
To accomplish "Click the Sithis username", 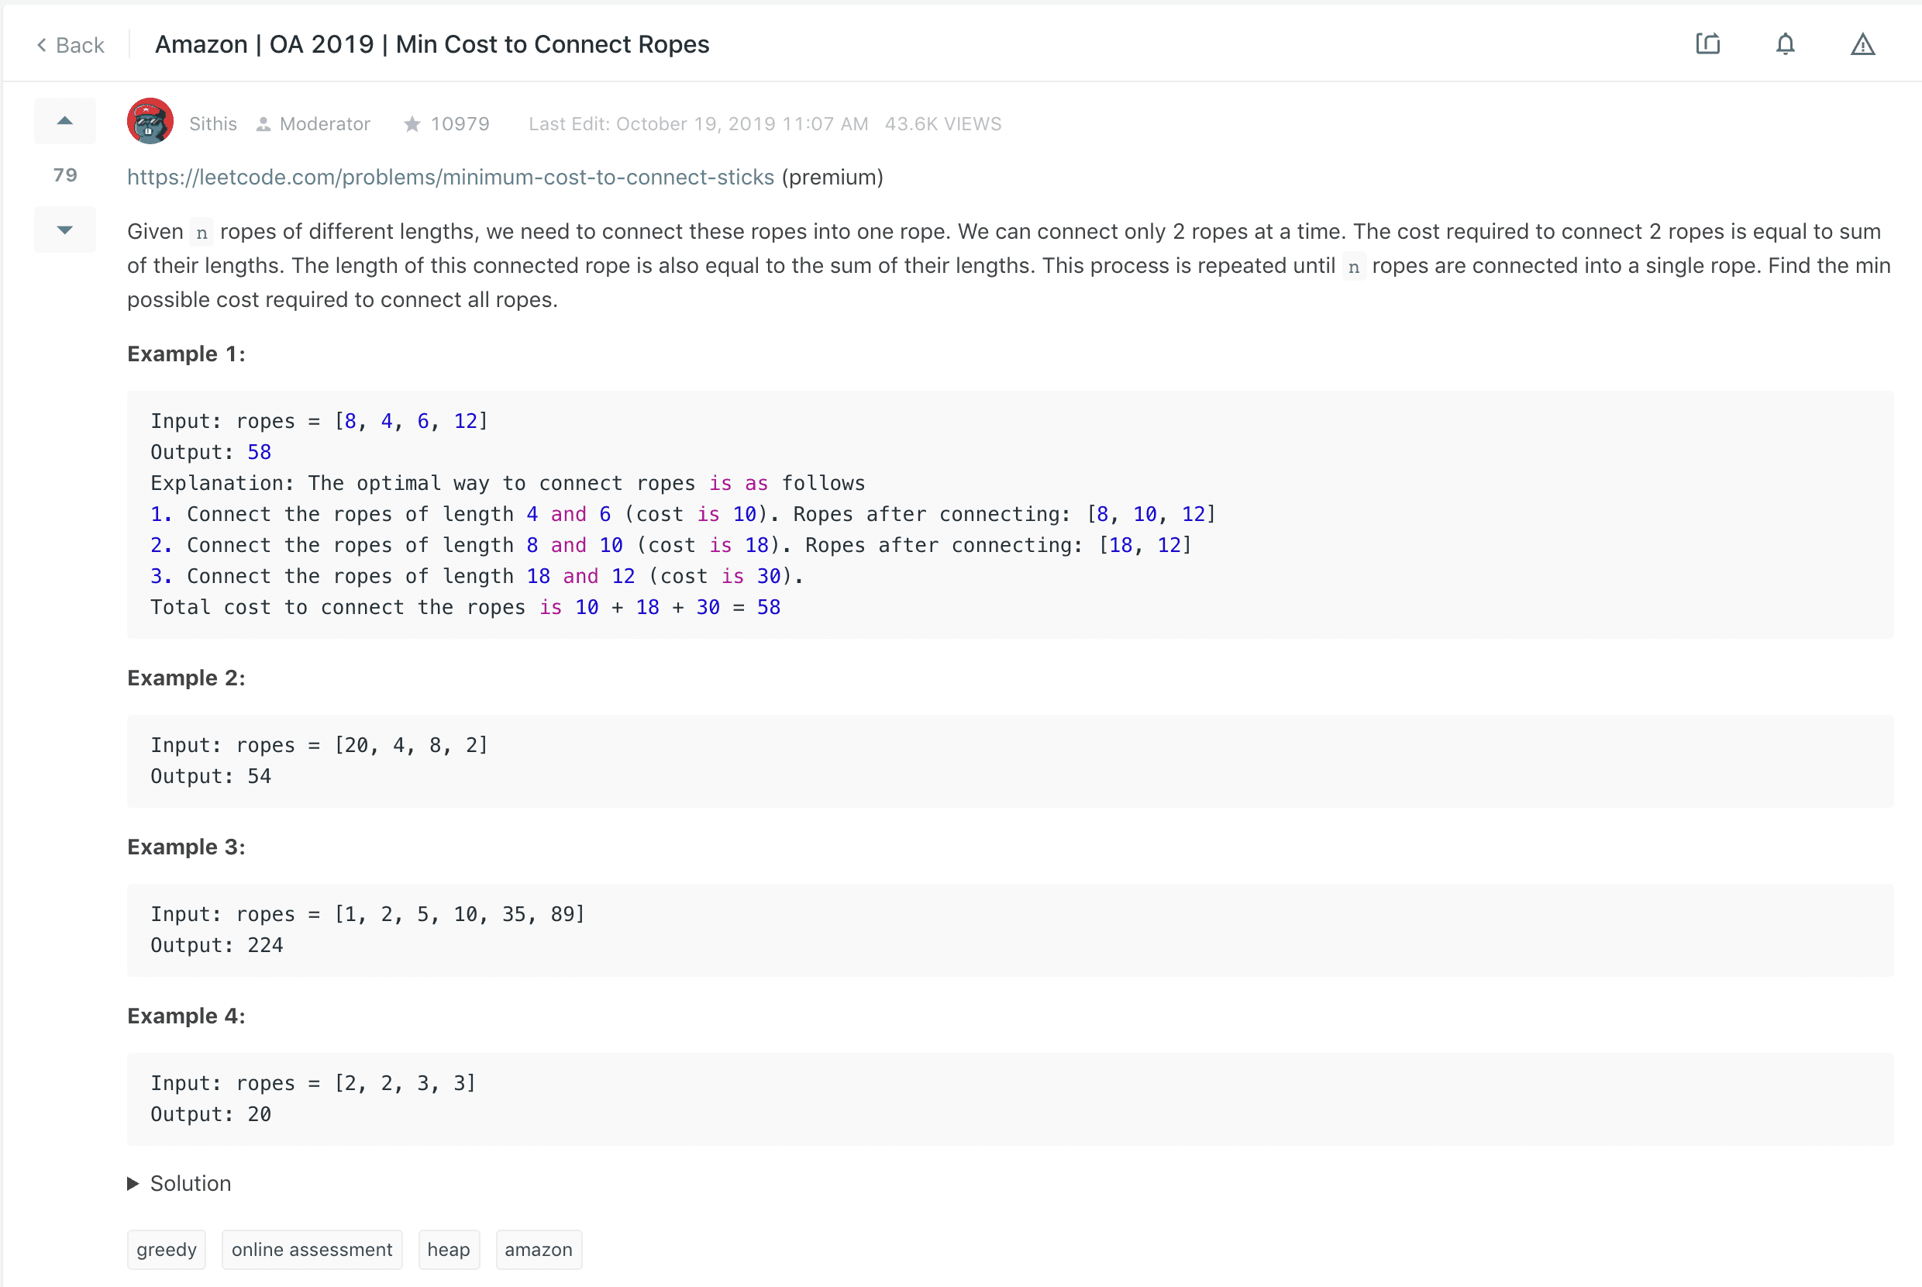I will tap(212, 124).
